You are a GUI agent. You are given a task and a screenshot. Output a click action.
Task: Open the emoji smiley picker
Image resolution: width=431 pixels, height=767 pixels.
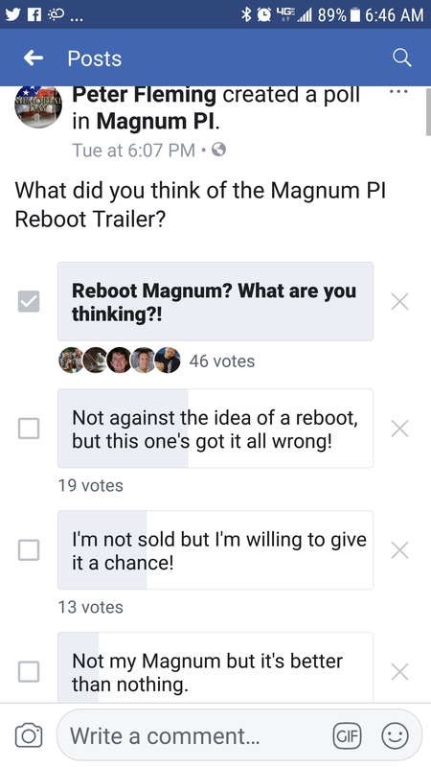pos(395,735)
